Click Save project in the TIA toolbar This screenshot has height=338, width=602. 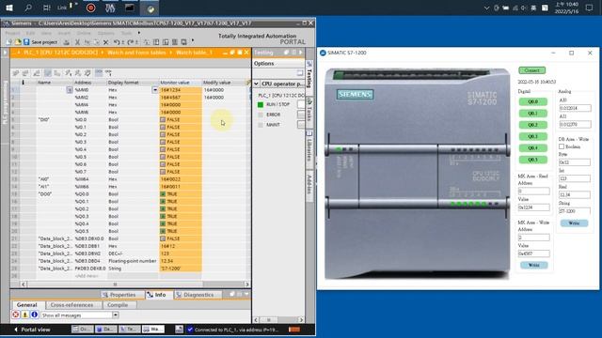[x=40, y=41]
